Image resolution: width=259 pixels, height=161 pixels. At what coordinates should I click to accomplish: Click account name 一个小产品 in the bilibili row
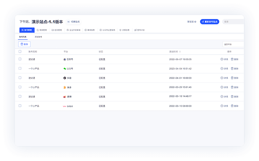pos(34,106)
